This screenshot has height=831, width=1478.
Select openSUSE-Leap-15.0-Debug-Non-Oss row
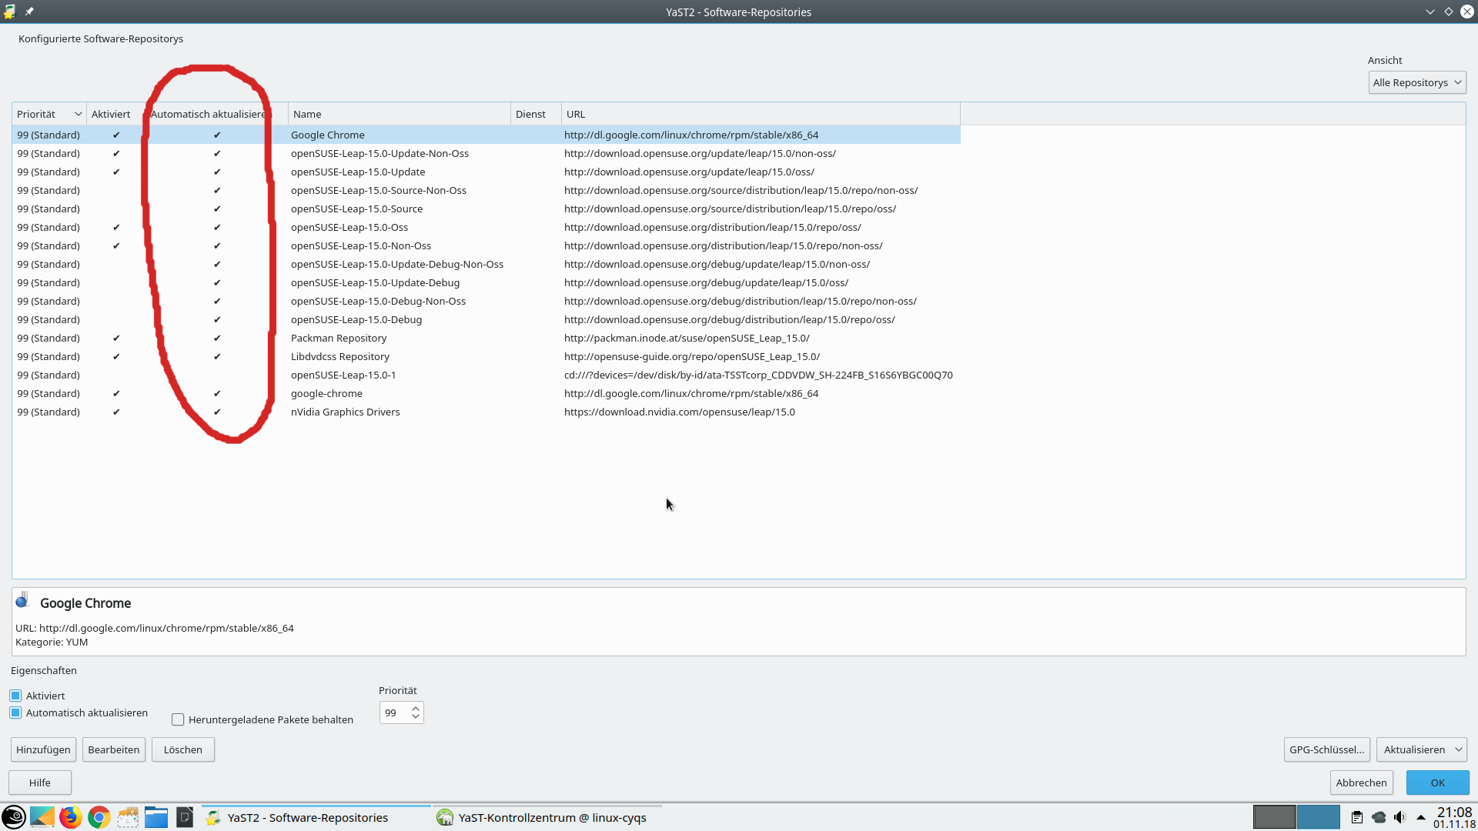tap(486, 301)
